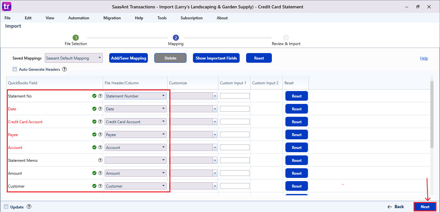Click the SaasAnt app logo icon
The width and height of the screenshot is (440, 212).
6,6
